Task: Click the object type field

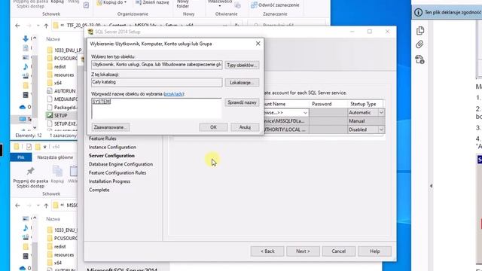Action: pos(157,65)
